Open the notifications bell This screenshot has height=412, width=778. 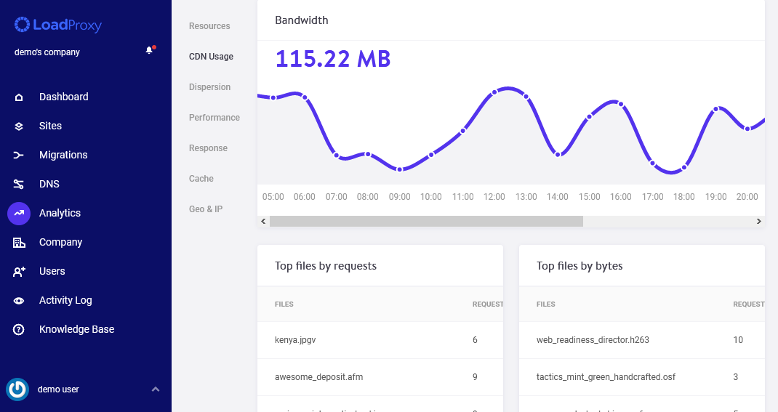[149, 50]
